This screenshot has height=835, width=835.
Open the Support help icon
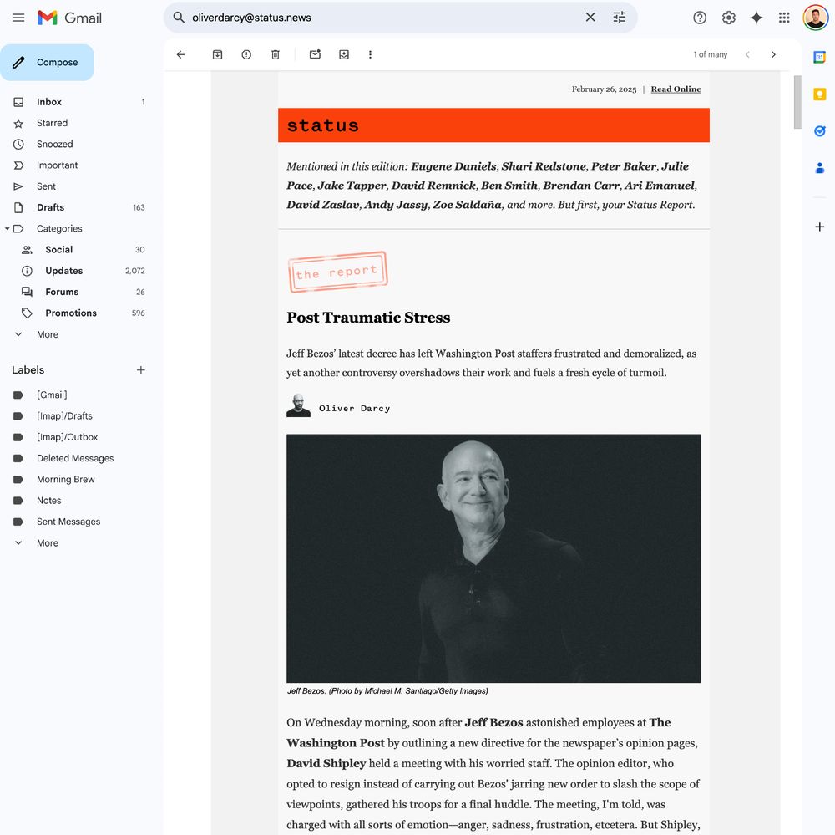pyautogui.click(x=700, y=18)
